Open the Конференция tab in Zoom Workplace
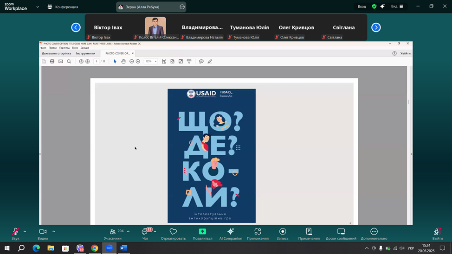 (x=63, y=7)
